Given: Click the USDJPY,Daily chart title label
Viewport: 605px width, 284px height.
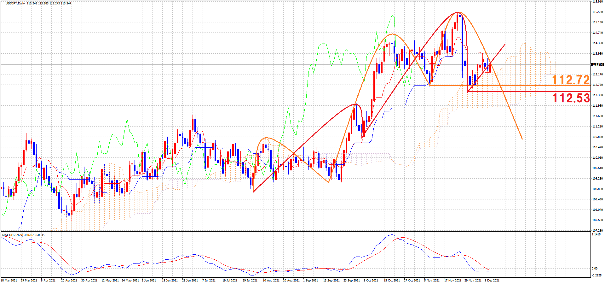Looking at the screenshot, I should (x=15, y=3).
